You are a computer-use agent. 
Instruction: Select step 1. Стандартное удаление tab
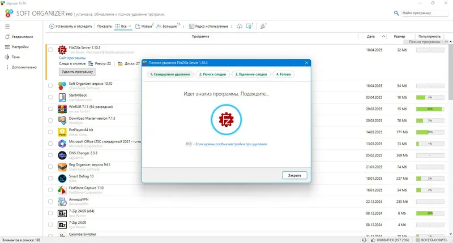pyautogui.click(x=170, y=75)
